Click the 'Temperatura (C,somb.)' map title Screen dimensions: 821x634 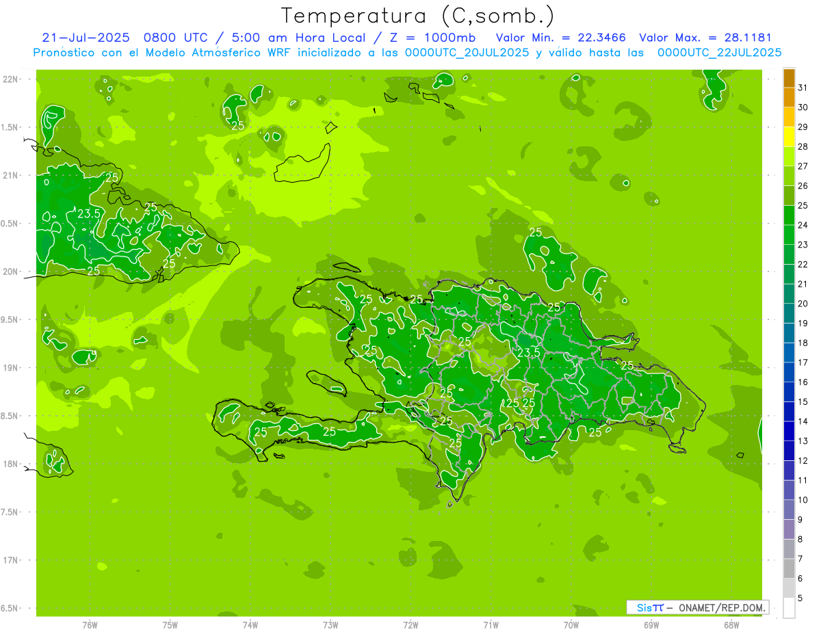click(418, 16)
